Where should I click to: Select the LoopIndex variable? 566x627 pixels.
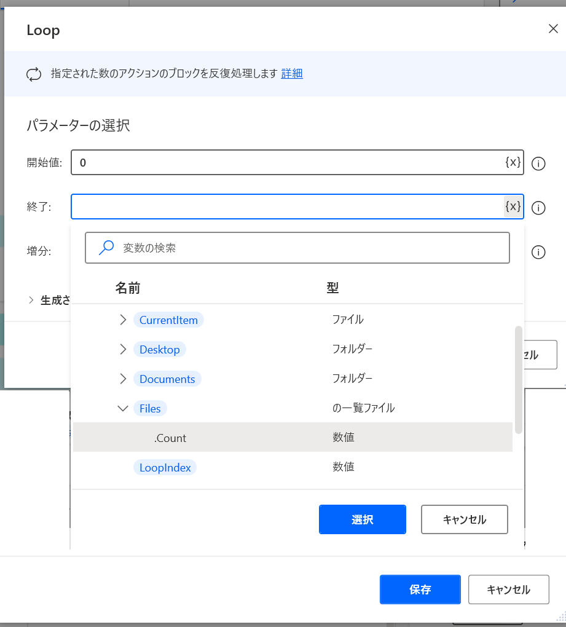[165, 467]
